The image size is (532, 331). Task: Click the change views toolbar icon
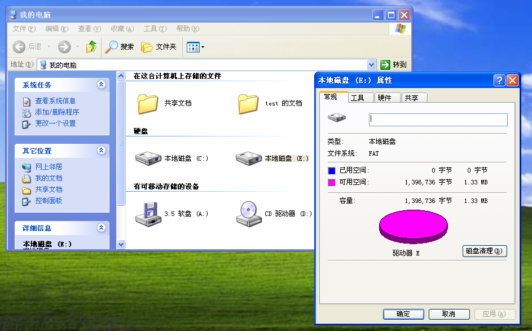[x=192, y=47]
